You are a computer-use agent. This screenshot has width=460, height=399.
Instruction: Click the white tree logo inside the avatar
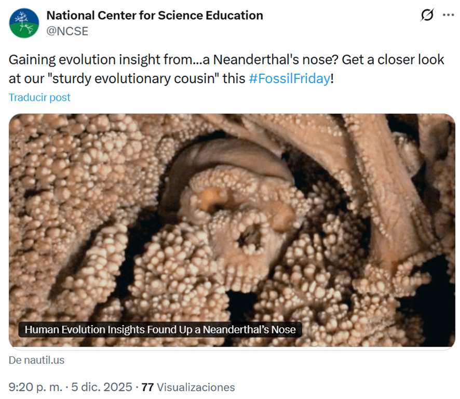pos(22,20)
